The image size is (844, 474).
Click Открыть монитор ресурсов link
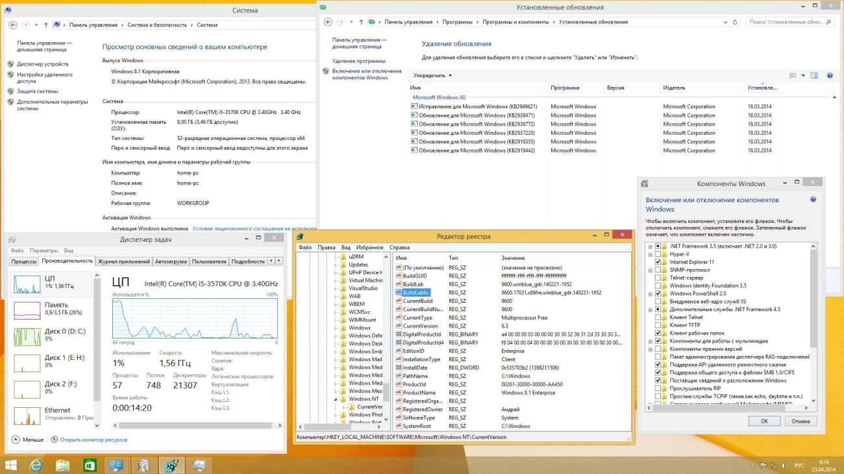coord(93,440)
